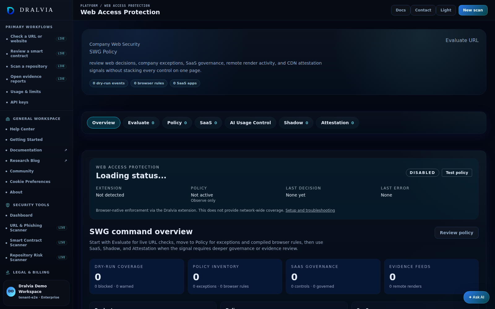Screen dimensions: 495x309
Task: Open Getting Started
Action: click(36, 140)
